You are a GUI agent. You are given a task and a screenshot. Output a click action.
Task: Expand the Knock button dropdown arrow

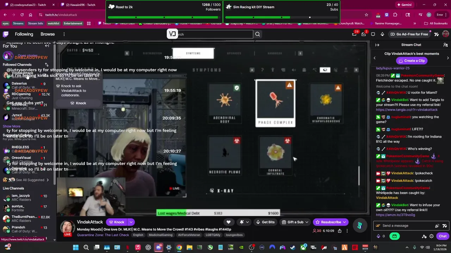pyautogui.click(x=131, y=222)
